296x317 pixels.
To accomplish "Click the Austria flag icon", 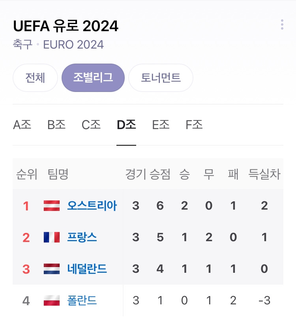I will tap(52, 206).
